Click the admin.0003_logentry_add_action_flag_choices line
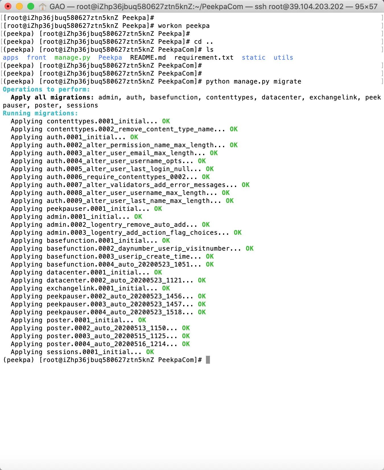The image size is (384, 470). pyautogui.click(x=126, y=233)
